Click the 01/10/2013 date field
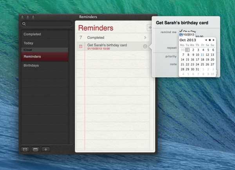235x170 pixels. [186, 34]
